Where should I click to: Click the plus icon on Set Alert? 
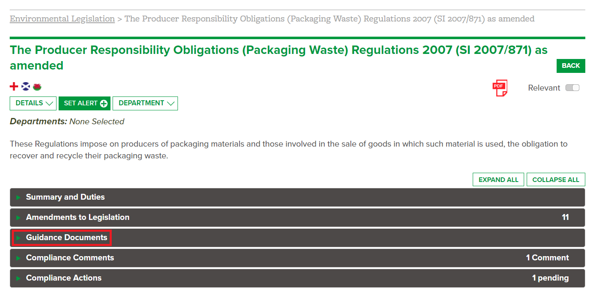104,104
